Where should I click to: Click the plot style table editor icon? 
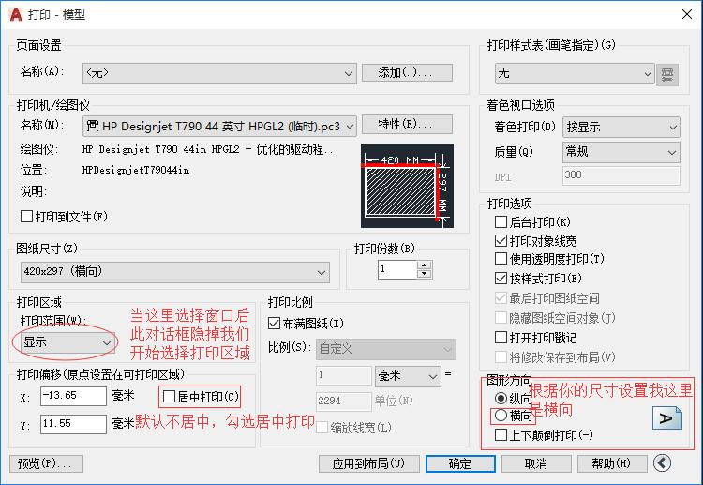click(x=666, y=73)
